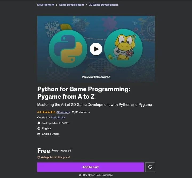The height and width of the screenshot is (178, 192).
Task: Open the 2D Game Development breadcrumb
Action: pyautogui.click(x=103, y=5)
